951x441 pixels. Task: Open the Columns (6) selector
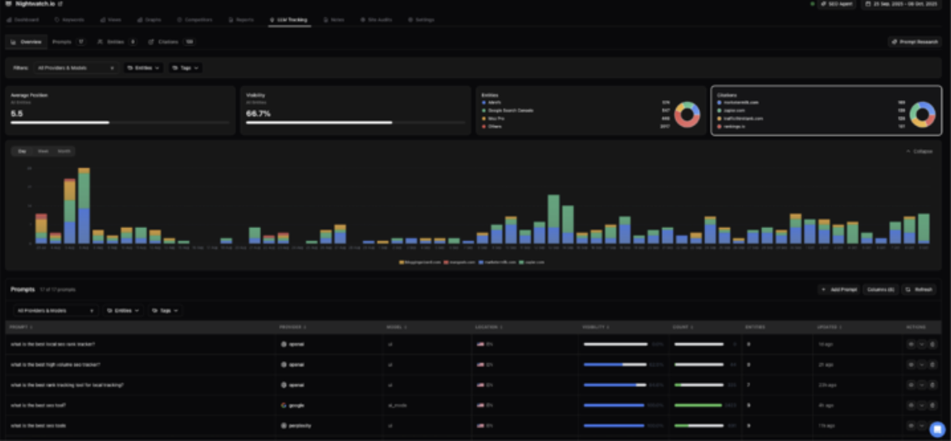[880, 289]
